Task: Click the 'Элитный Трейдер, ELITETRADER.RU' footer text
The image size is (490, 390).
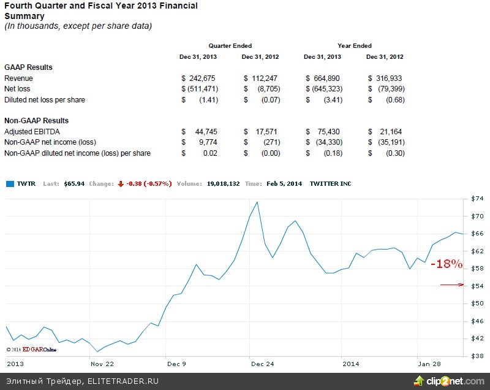Action: pos(82,381)
